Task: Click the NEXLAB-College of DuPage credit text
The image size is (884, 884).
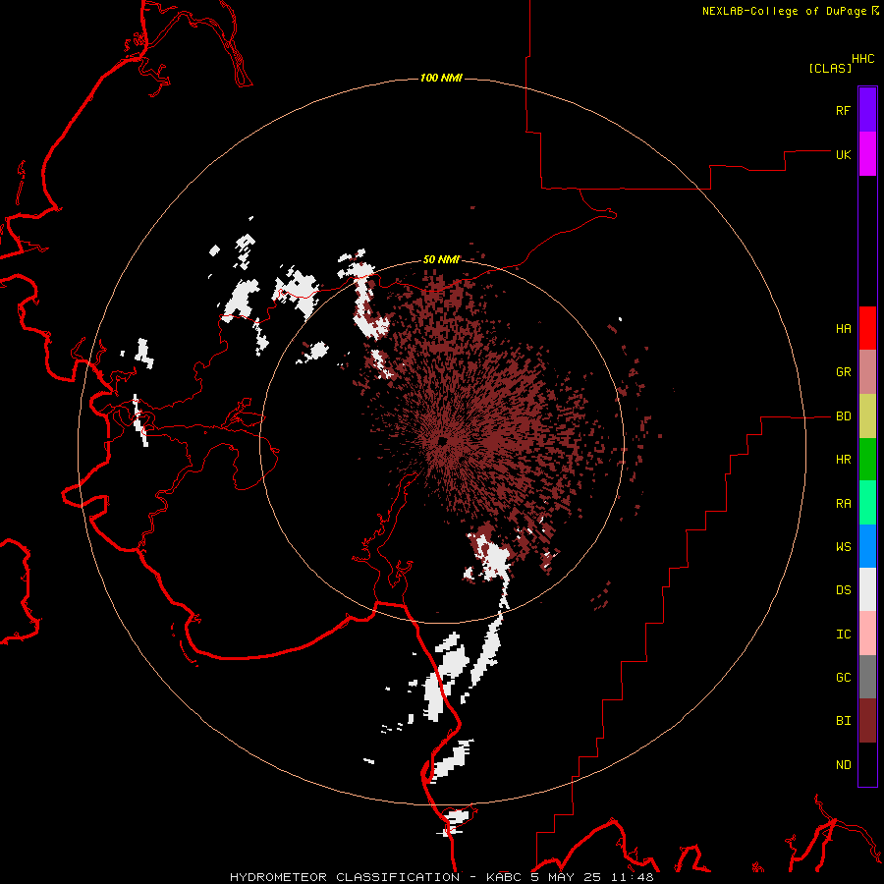Action: (784, 11)
